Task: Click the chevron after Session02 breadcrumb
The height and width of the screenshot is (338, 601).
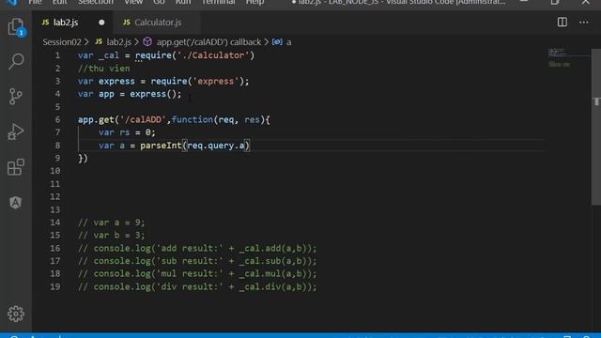Action: click(x=86, y=42)
